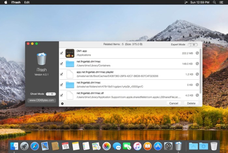The image size is (228, 153).
Task: Open Calendar in the Dock
Action: pyautogui.click(x=65, y=146)
